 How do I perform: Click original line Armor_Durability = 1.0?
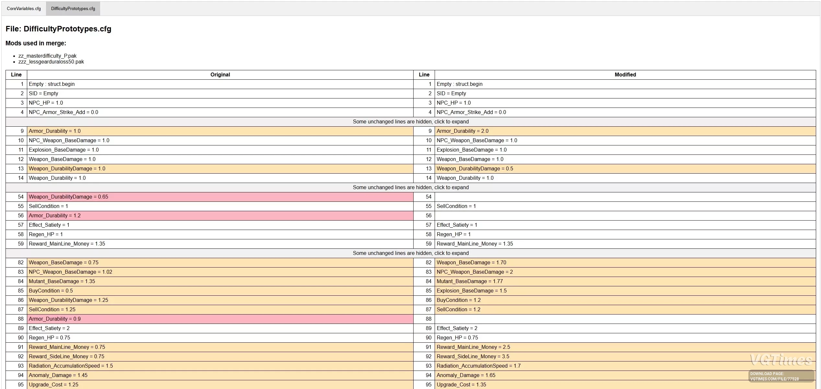(55, 131)
